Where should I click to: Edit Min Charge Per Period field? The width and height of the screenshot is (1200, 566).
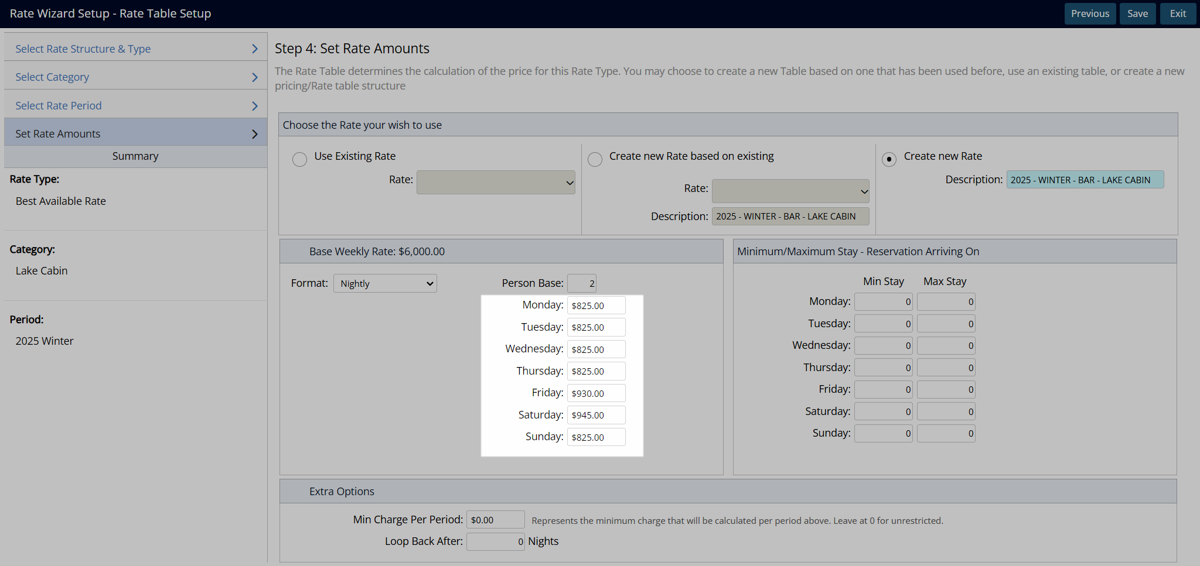pos(495,520)
